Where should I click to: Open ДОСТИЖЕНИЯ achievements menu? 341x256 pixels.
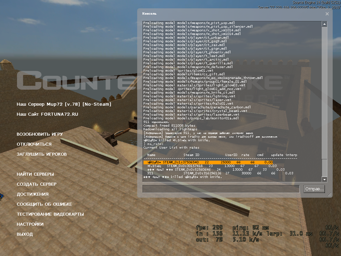pos(33,194)
